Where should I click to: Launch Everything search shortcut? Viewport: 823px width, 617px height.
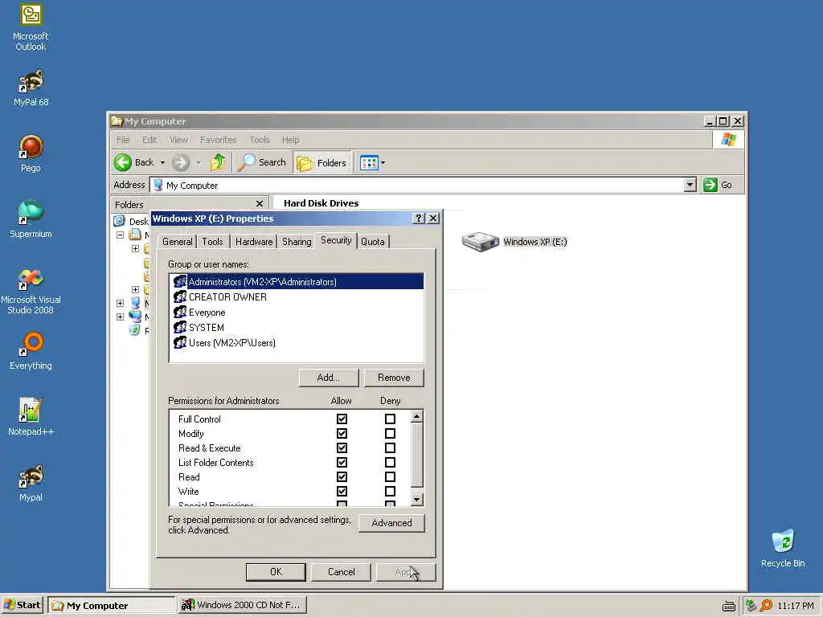tap(31, 351)
